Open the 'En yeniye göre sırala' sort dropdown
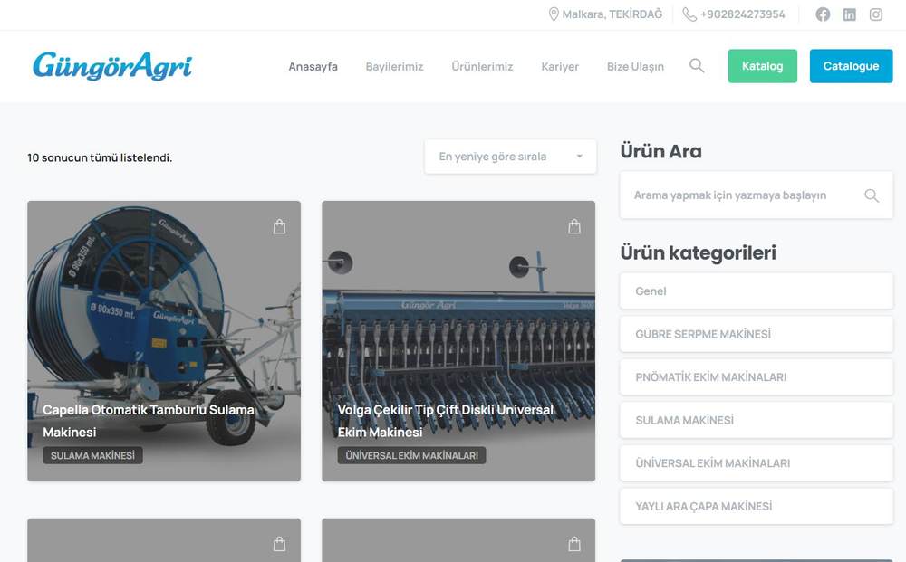Screen dimensions: 906x562 point(510,157)
